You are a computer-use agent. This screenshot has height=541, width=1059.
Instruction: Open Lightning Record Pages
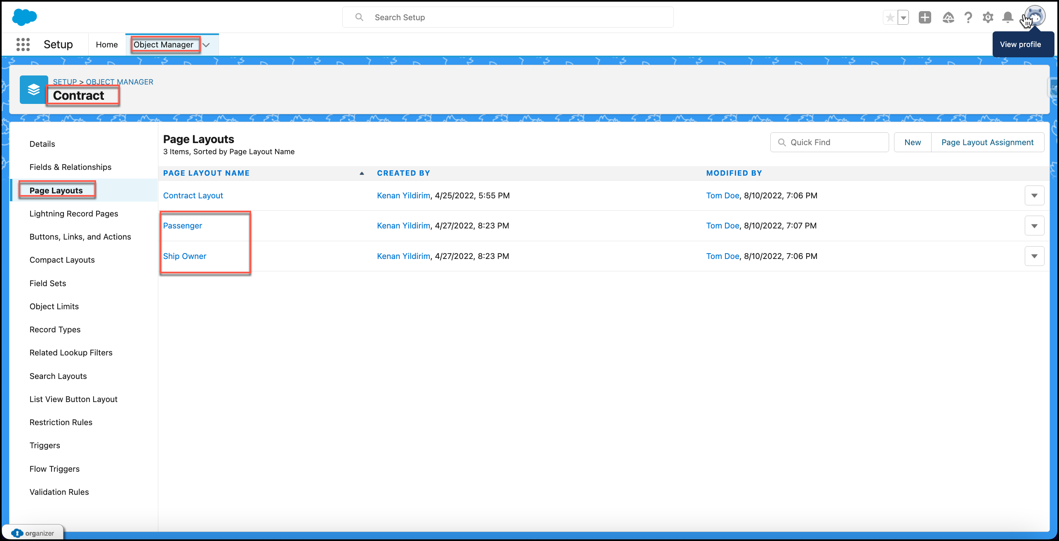coord(74,214)
